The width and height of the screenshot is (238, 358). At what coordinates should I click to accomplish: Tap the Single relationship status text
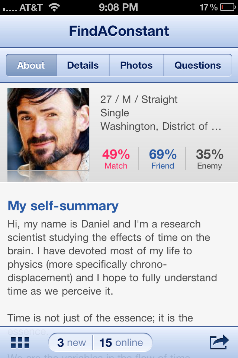click(115, 113)
